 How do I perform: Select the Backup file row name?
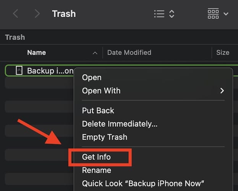coord(50,71)
